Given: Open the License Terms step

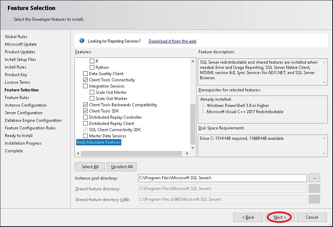Looking at the screenshot, I should [x=17, y=82].
